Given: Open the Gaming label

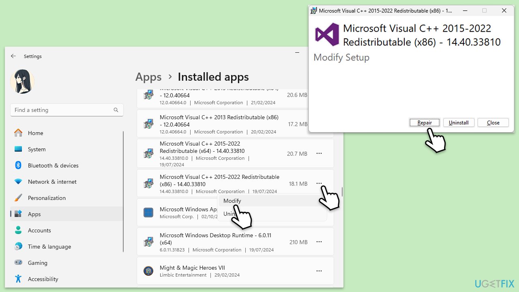Looking at the screenshot, I should pyautogui.click(x=38, y=263).
